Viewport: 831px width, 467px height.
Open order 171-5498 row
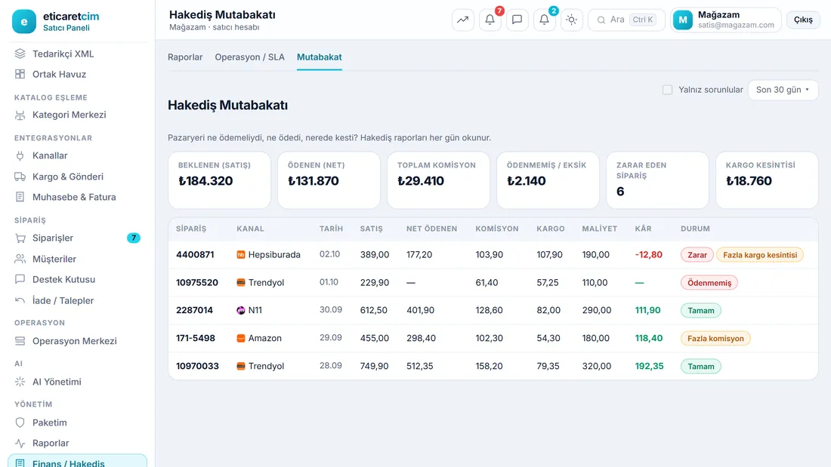(493, 338)
